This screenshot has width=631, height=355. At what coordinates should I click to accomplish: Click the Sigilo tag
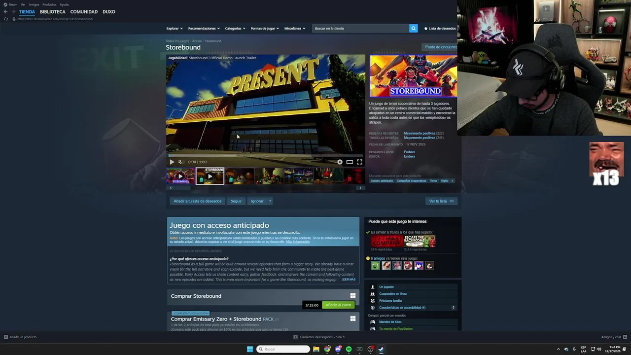pyautogui.click(x=444, y=181)
